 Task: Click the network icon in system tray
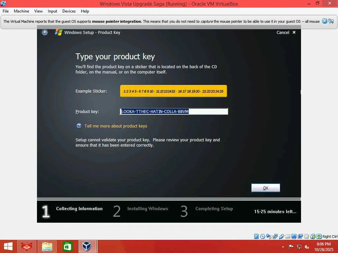pos(299,246)
